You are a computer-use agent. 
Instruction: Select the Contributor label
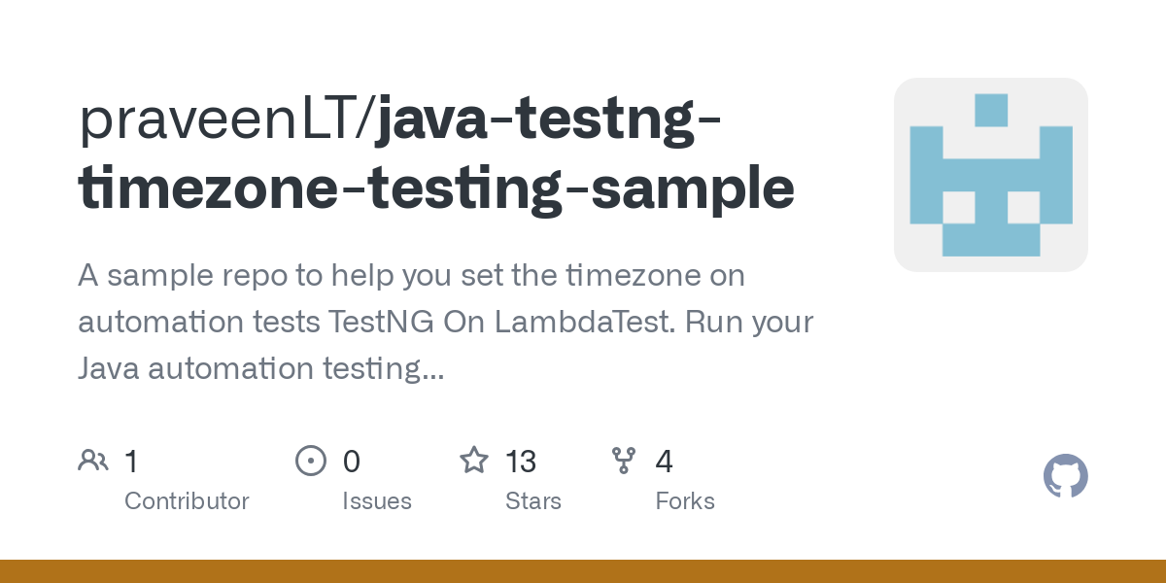187,501
